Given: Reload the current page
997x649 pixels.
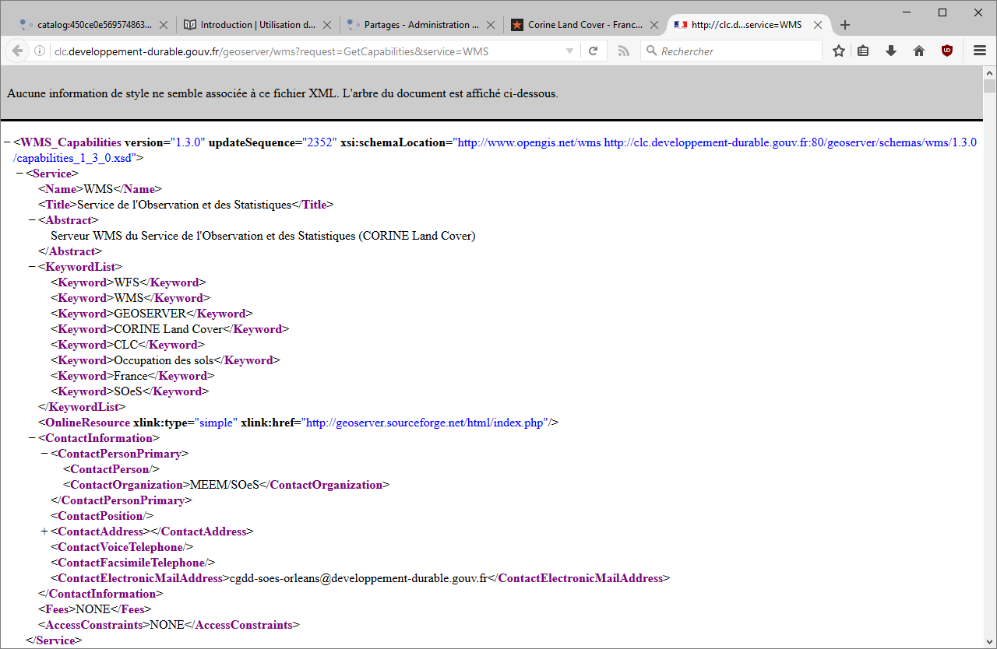Looking at the screenshot, I should (x=594, y=51).
